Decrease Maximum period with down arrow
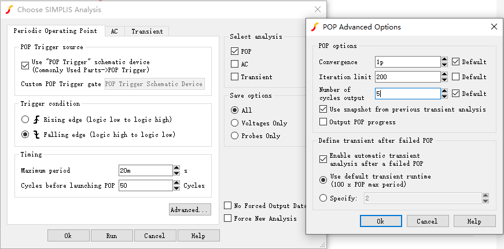 pyautogui.click(x=176, y=173)
